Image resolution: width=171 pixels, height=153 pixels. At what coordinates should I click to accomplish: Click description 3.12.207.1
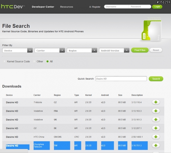[137, 128]
